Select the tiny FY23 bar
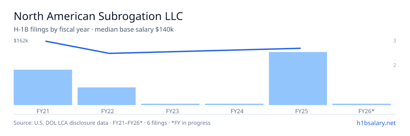The image size is (410, 136). pos(170,104)
